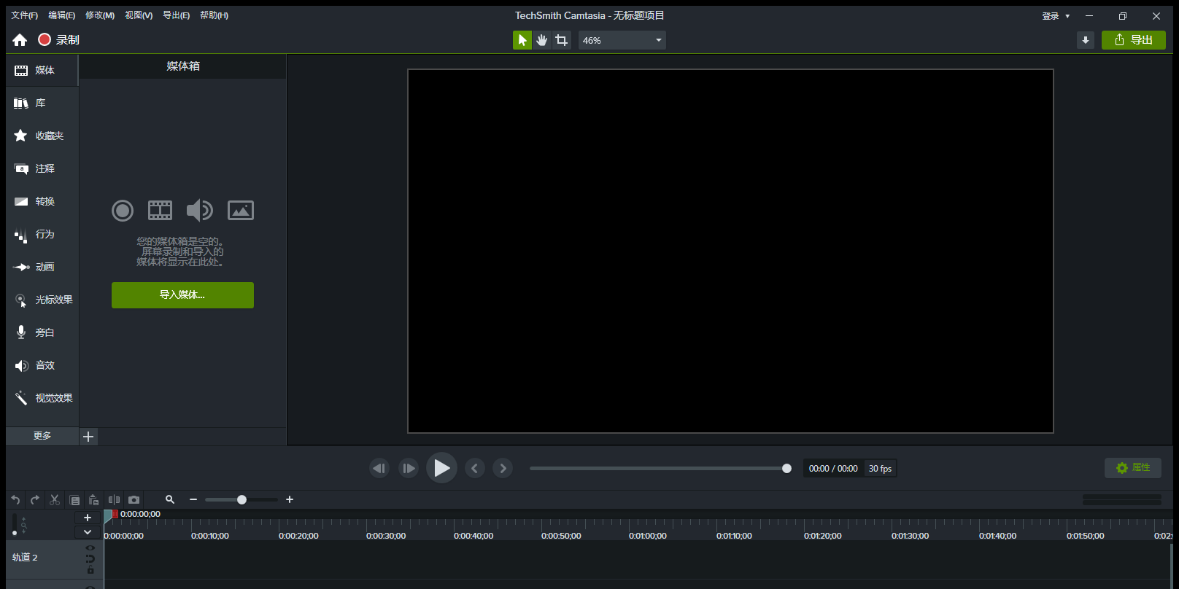Open the 旁白 voice narration tab
This screenshot has height=589, width=1179.
42,332
